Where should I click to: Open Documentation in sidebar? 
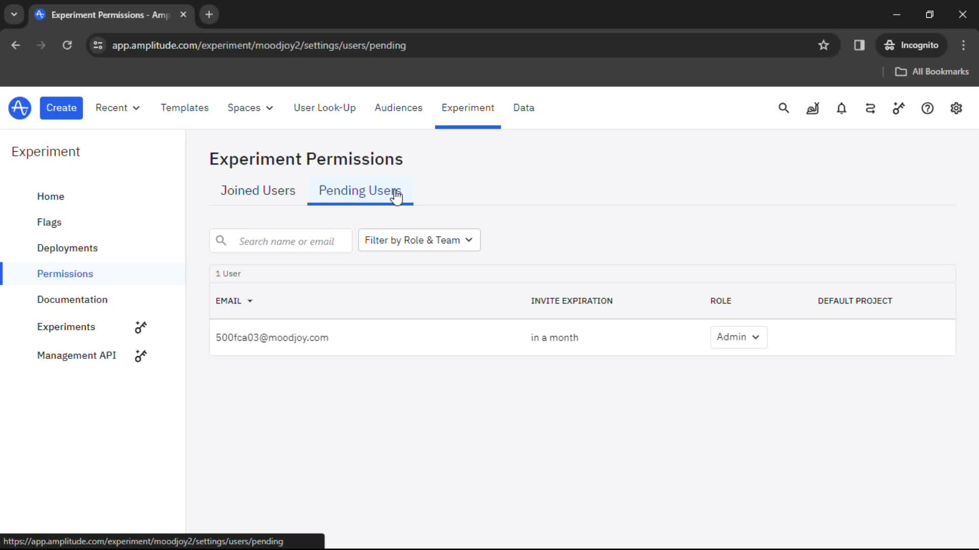pos(72,299)
